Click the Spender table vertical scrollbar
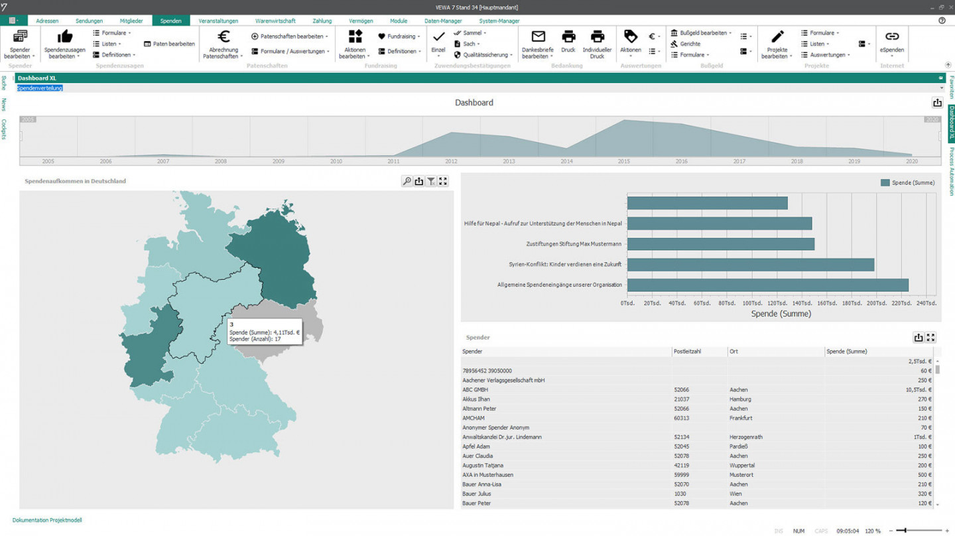This screenshot has height=536, width=955. tap(938, 433)
